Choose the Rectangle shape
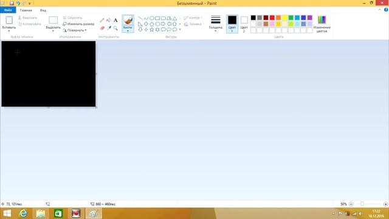The width and height of the screenshot is (389, 219). click(x=157, y=18)
